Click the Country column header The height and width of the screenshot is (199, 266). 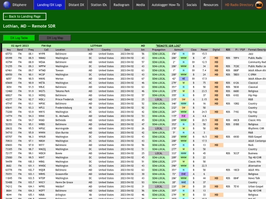(106, 50)
